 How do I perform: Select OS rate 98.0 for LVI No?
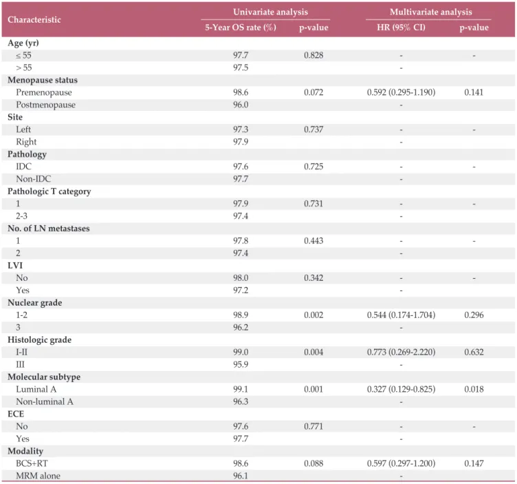coord(241,278)
